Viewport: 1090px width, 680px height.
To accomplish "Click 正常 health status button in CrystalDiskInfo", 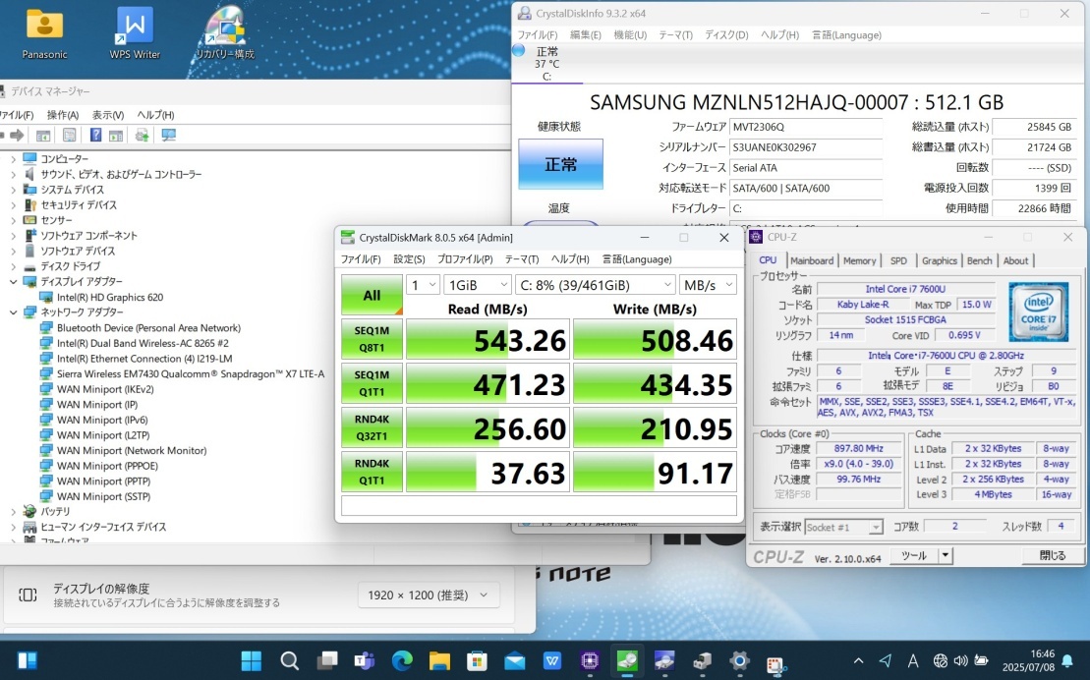I will tap(560, 164).
